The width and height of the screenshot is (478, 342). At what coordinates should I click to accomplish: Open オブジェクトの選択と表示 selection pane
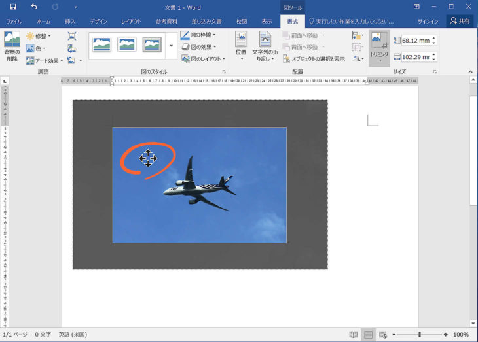(313, 59)
